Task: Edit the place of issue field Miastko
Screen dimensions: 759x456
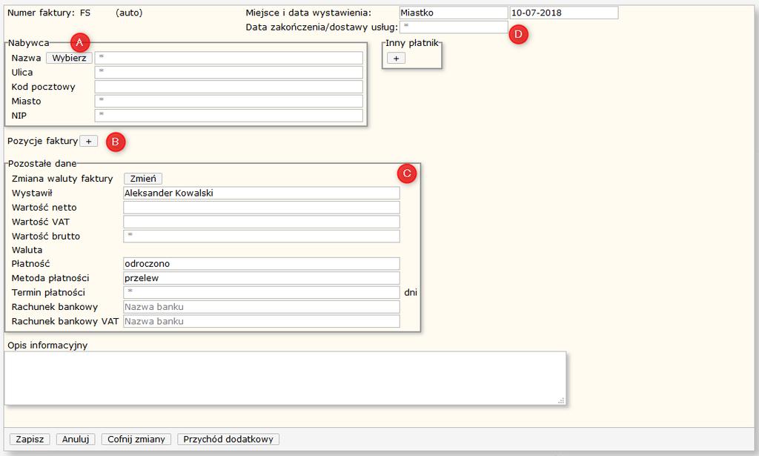Action: [454, 13]
